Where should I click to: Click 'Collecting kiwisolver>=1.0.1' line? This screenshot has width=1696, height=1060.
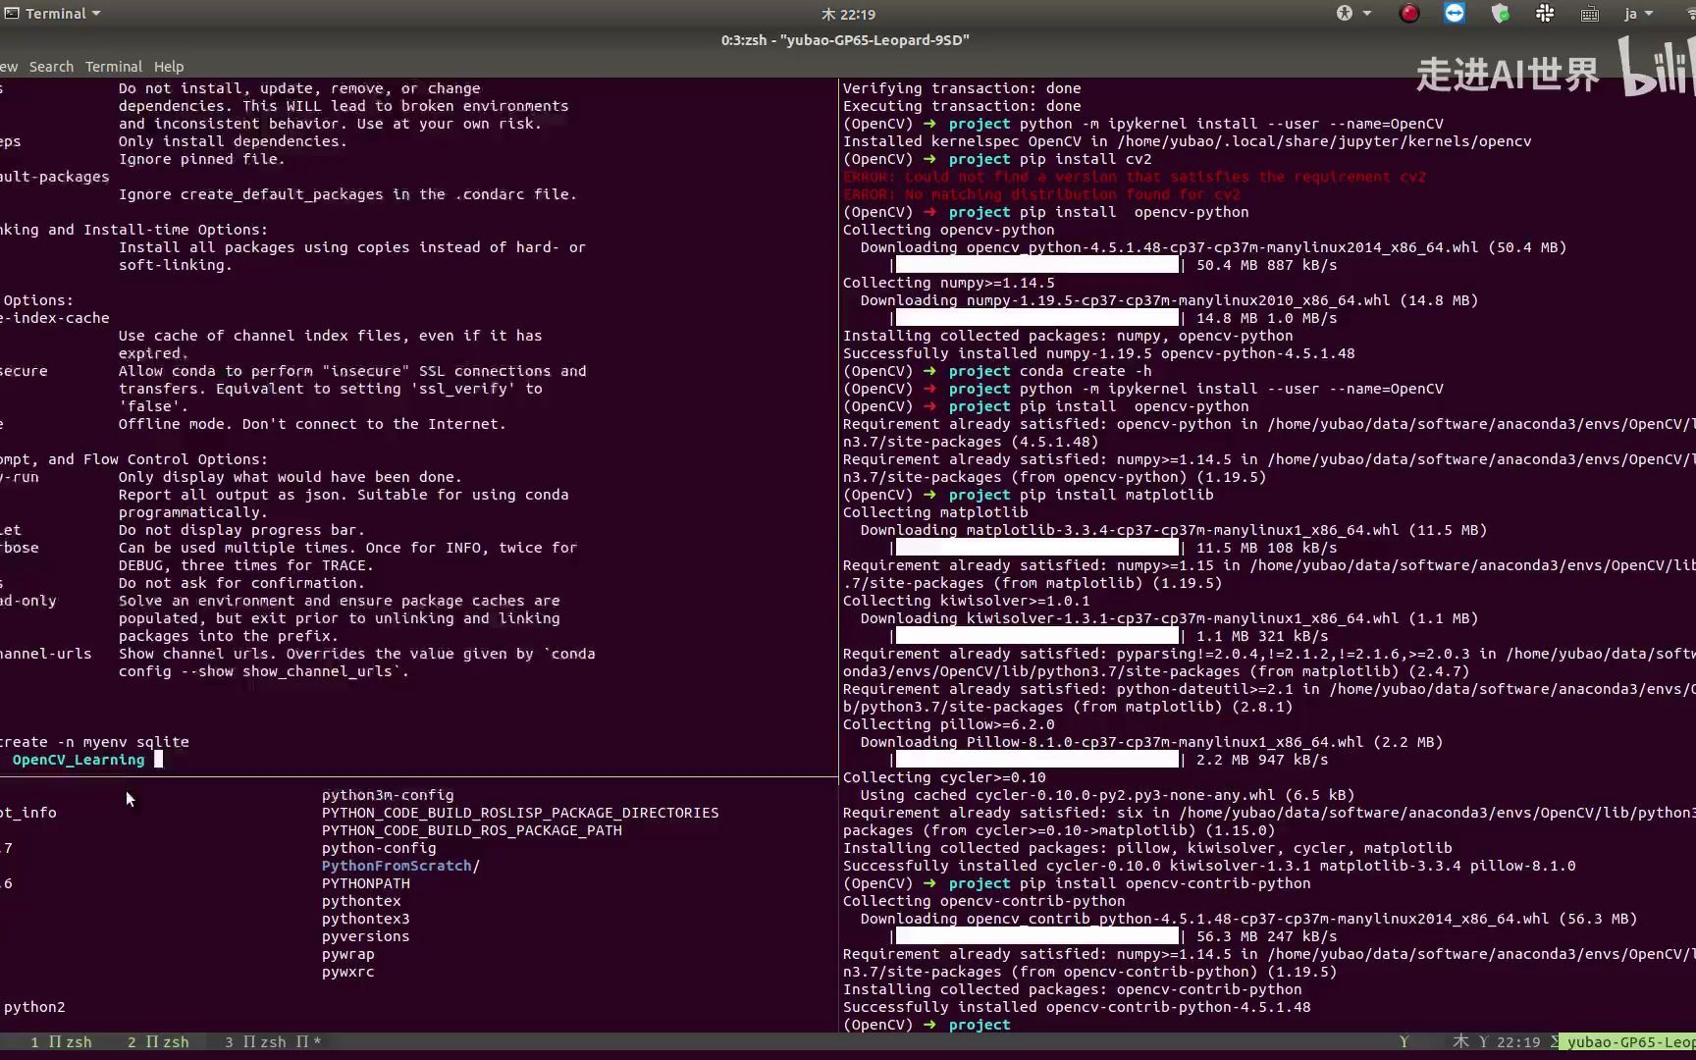coord(967,601)
